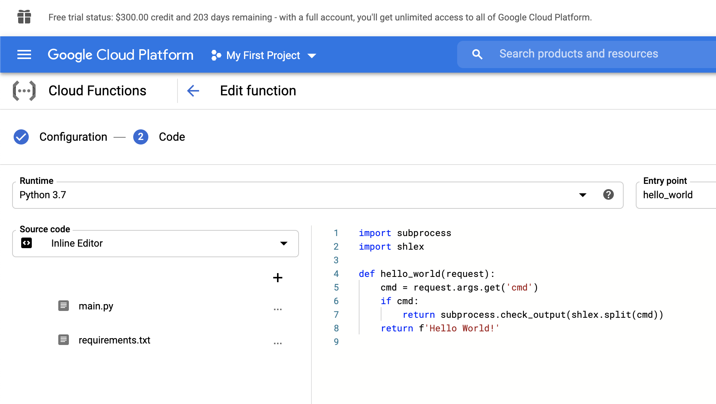The height and width of the screenshot is (404, 716).
Task: Return to the Configuration step
Action: click(73, 137)
